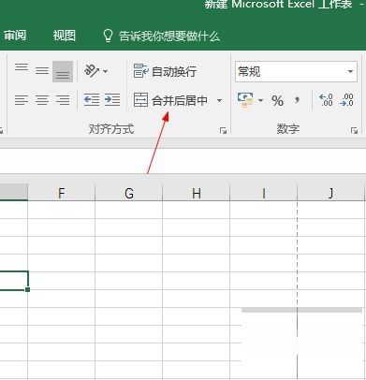Screen dimensions: 366x380
Task: Switch to 审阅 tab
Action: pyautogui.click(x=15, y=36)
